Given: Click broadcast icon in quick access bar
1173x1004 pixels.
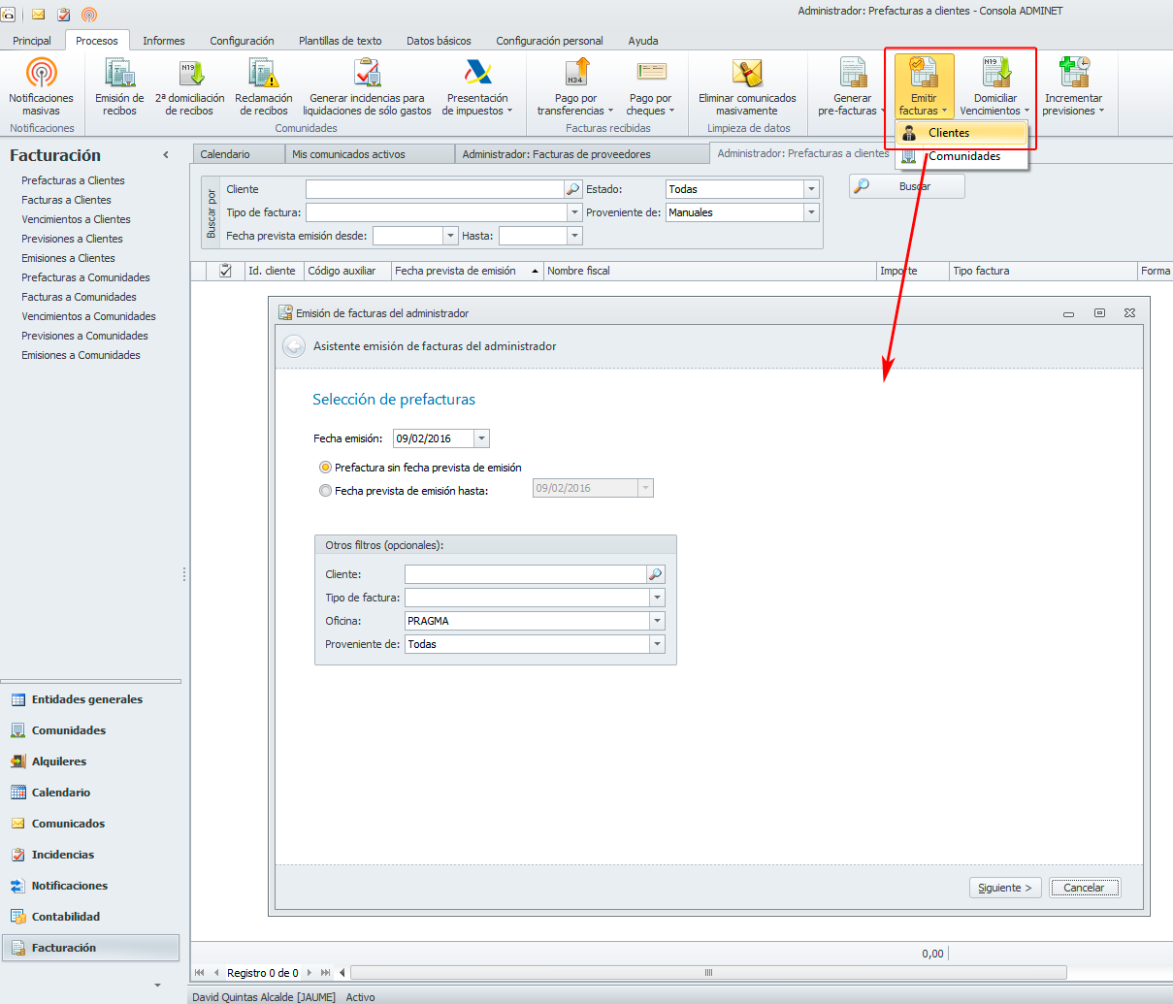Looking at the screenshot, I should 89,15.
